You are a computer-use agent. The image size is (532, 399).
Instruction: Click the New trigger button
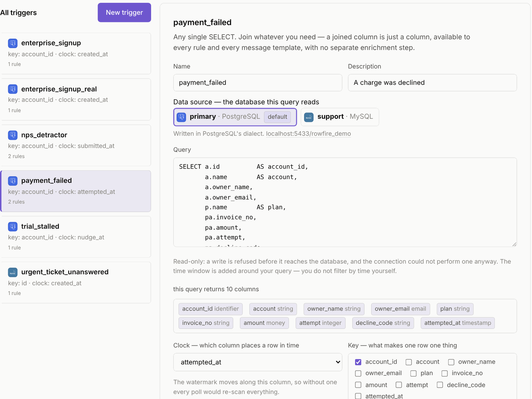[125, 13]
